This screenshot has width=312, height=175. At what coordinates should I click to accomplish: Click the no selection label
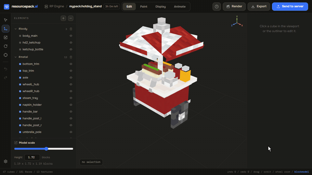[x=91, y=162]
